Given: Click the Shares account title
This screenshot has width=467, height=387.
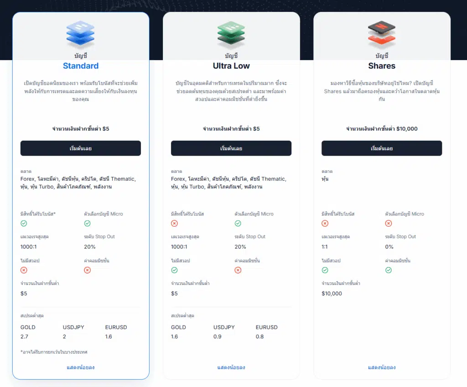Looking at the screenshot, I should point(382,66).
